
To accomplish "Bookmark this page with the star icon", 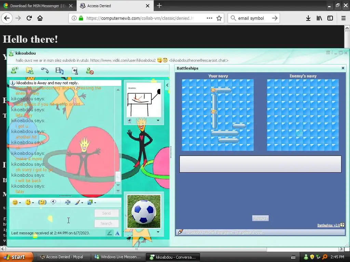I will click(x=219, y=18).
